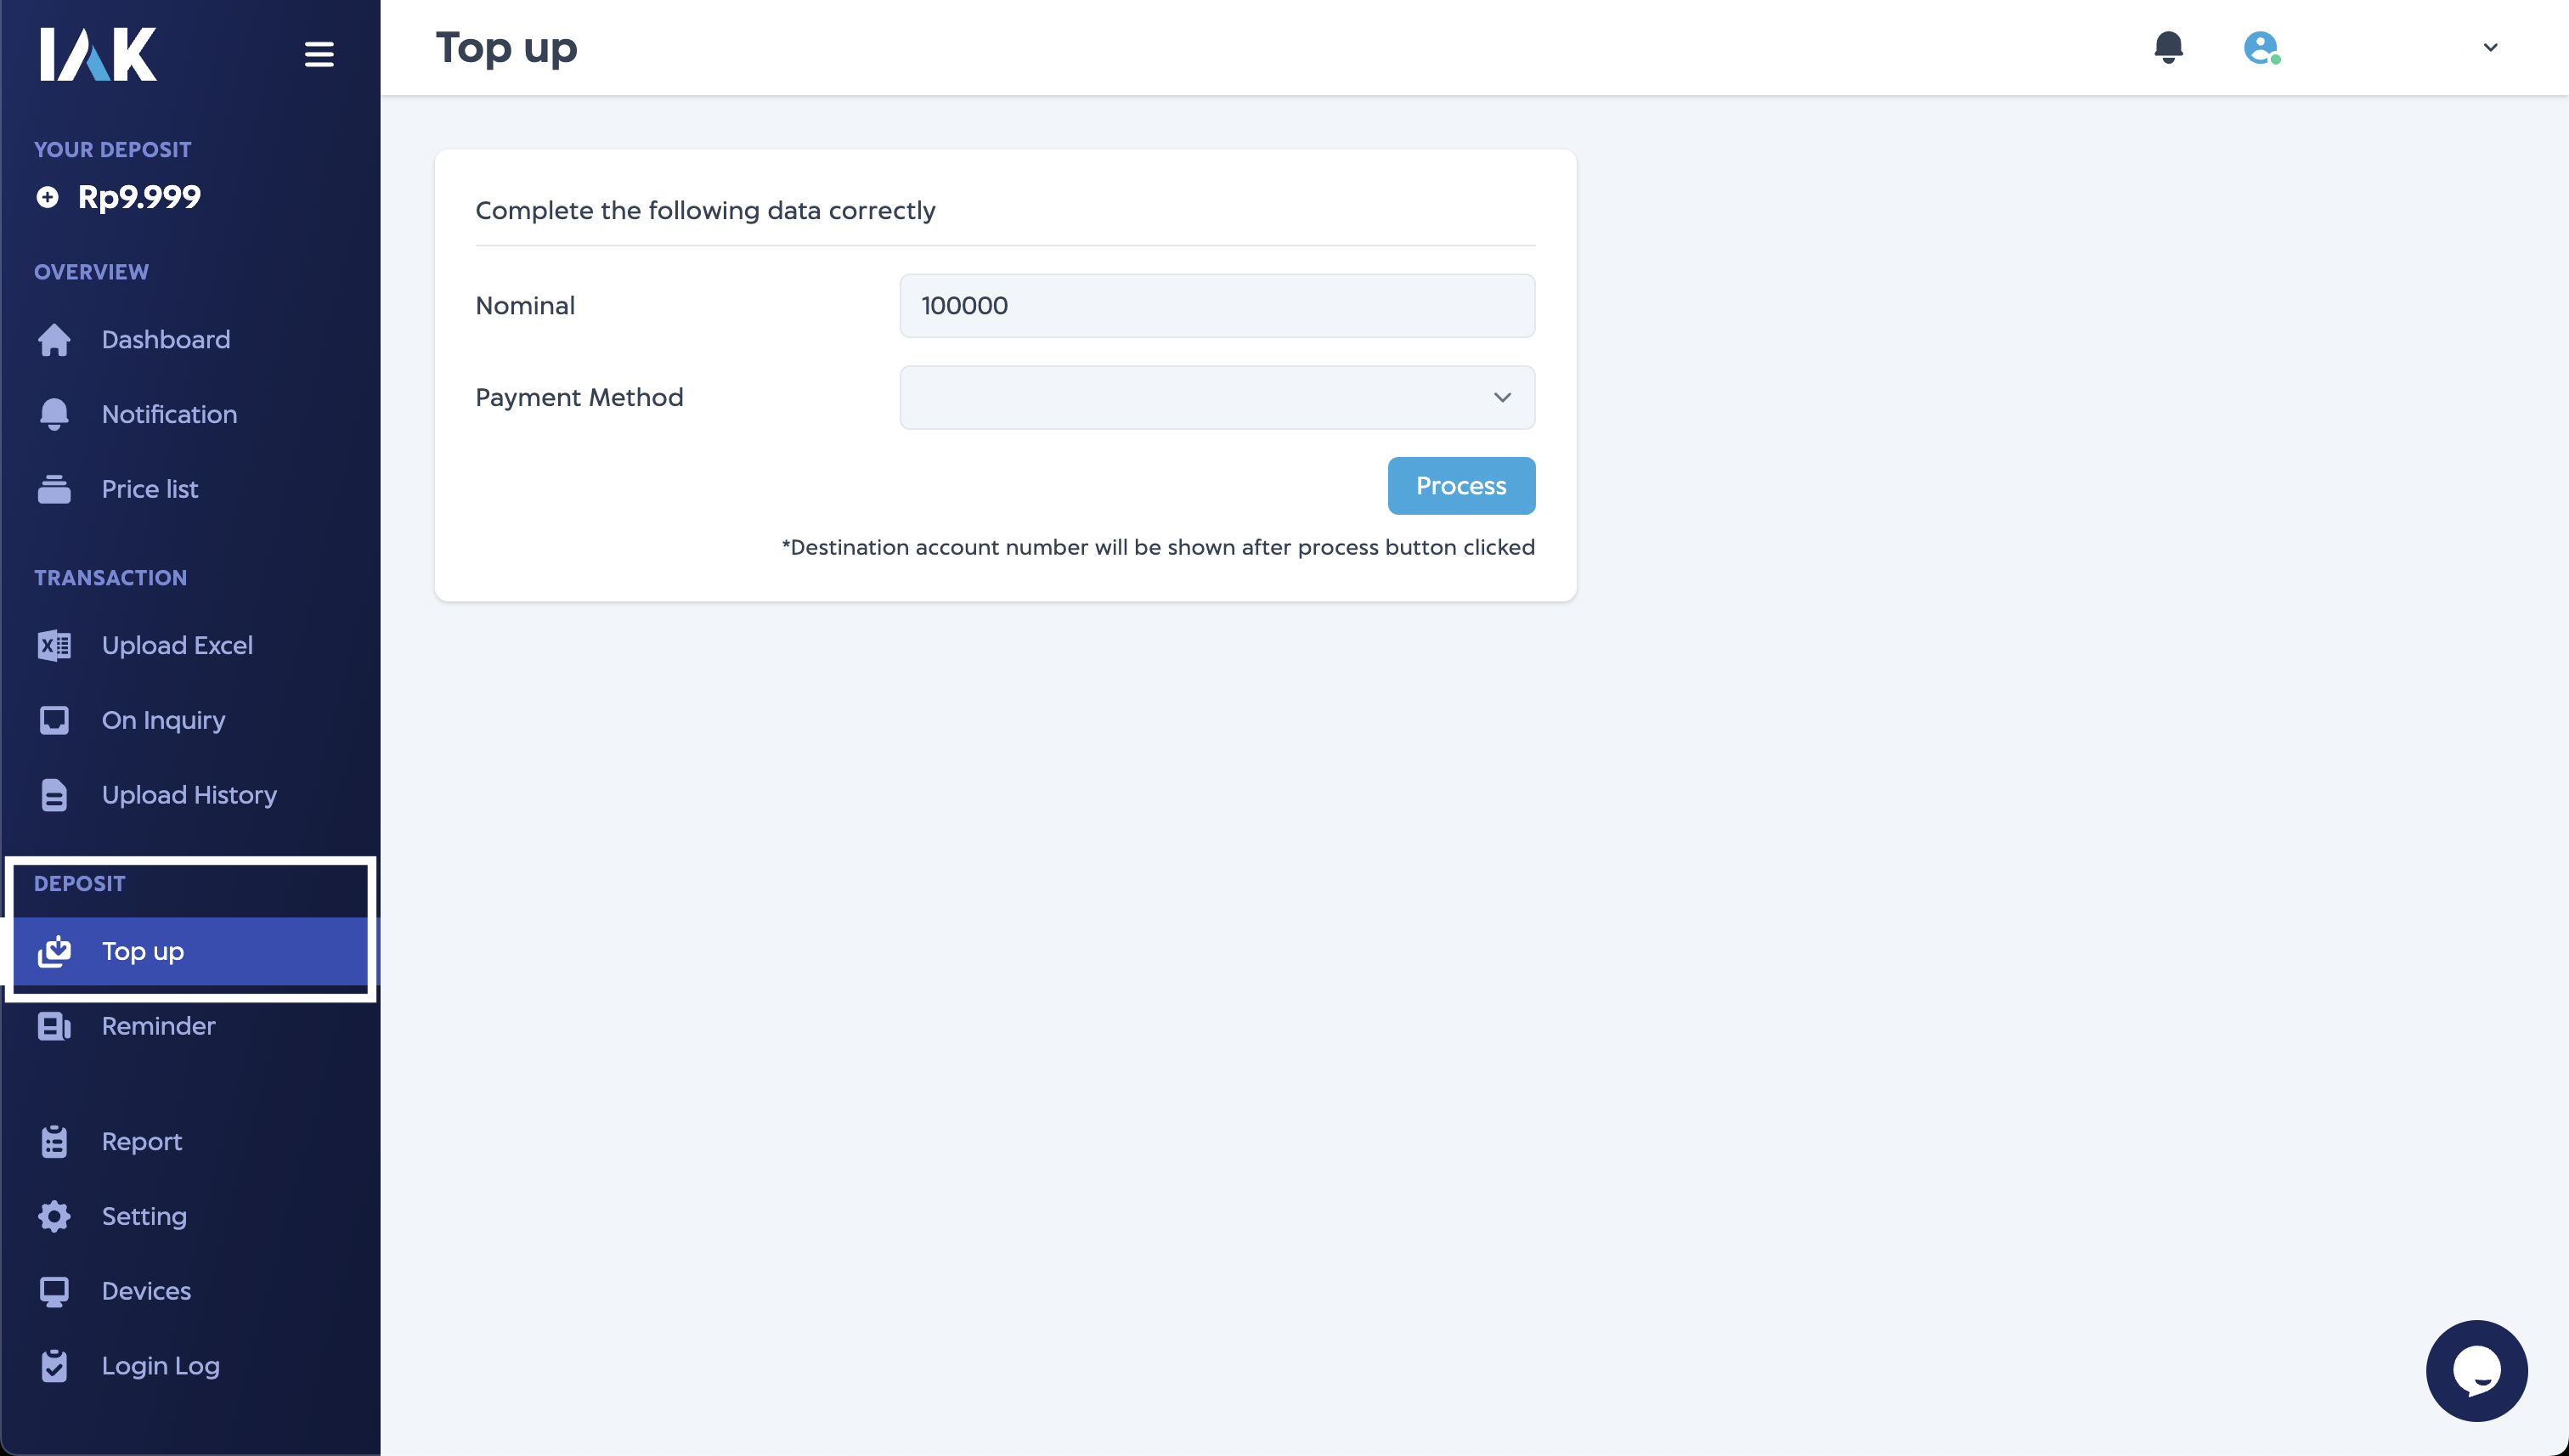Expand the Payment Method dropdown

point(1217,397)
